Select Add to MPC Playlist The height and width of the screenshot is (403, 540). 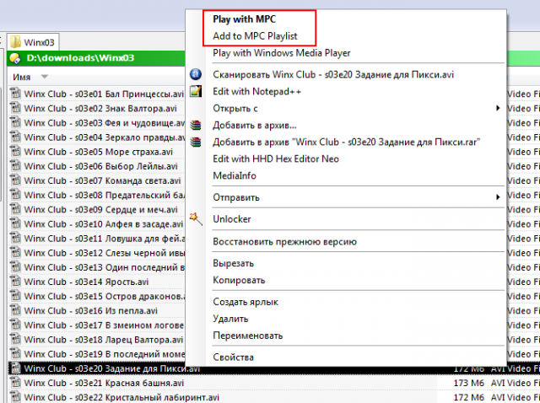click(255, 36)
